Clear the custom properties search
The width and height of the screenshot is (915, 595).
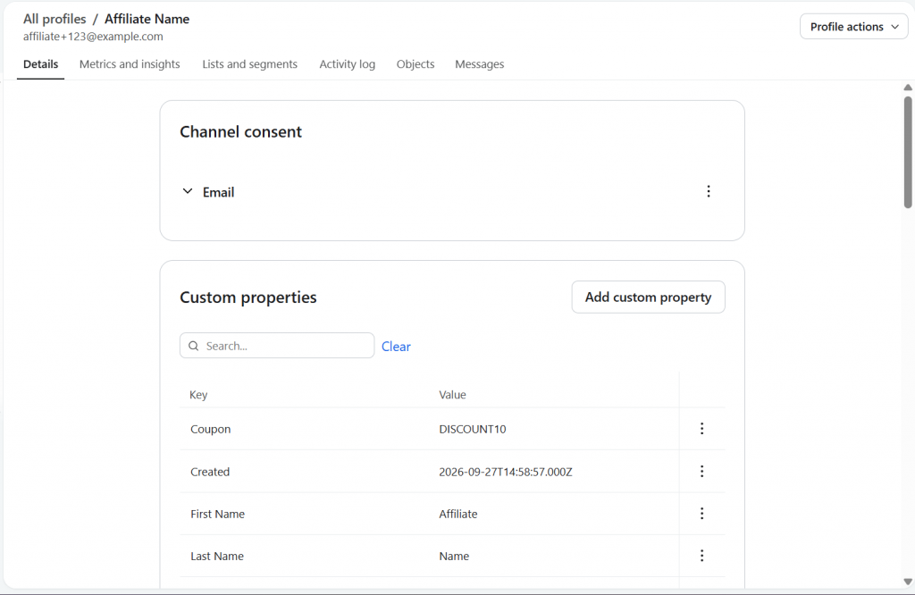(396, 347)
